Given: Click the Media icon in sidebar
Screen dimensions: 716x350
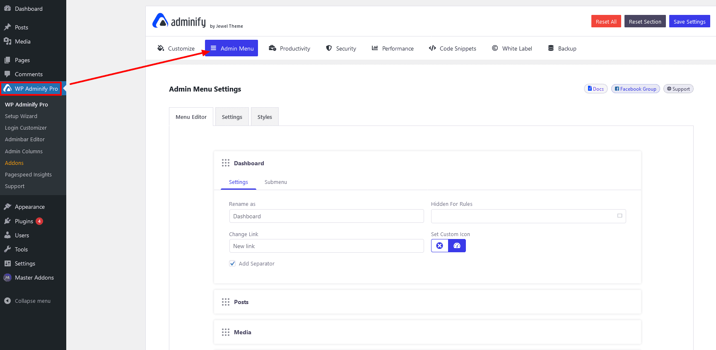Looking at the screenshot, I should (x=7, y=41).
